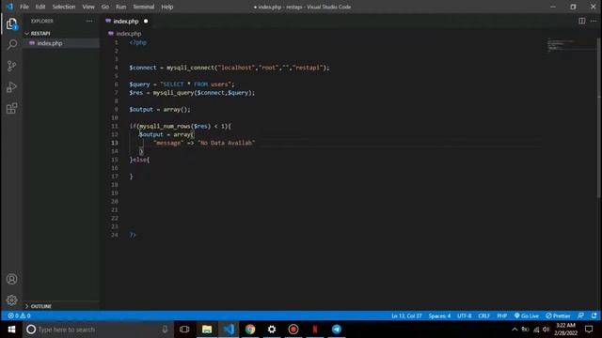Open the Run menu
The image size is (602, 338).
click(121, 7)
